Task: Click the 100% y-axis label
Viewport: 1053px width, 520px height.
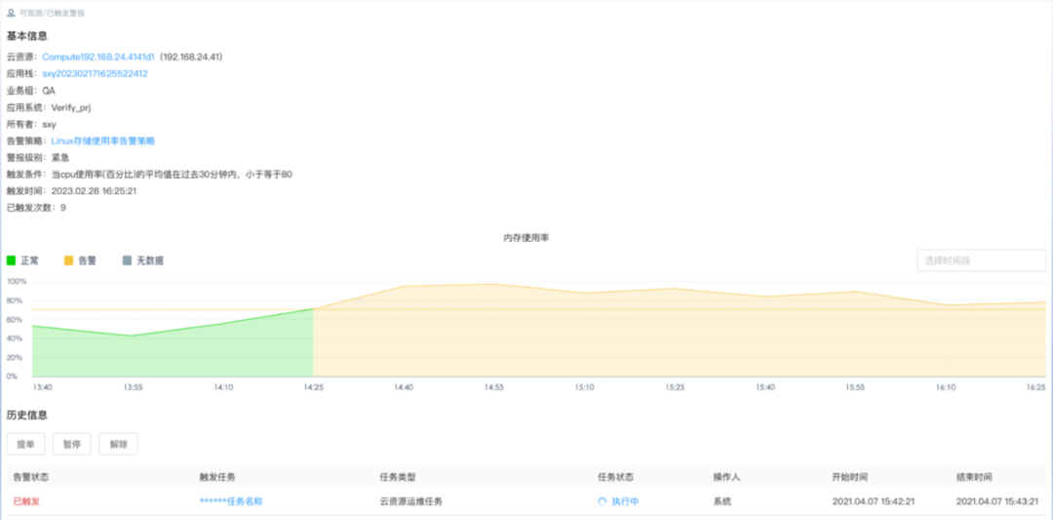Action: pos(17,281)
